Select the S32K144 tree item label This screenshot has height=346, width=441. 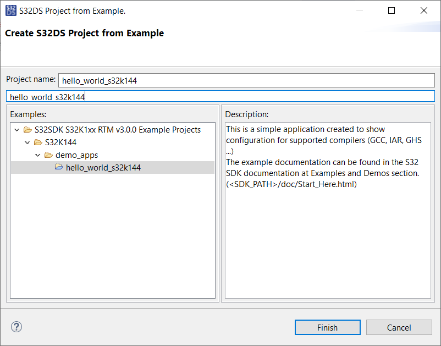60,142
